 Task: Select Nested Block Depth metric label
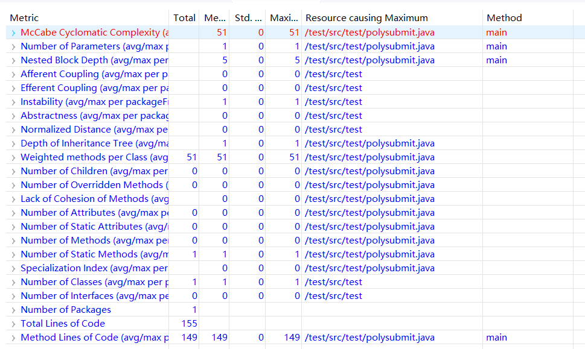(x=94, y=60)
